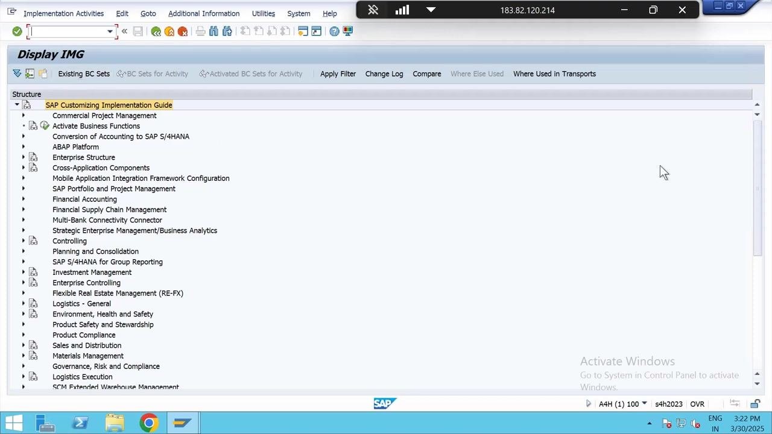Click the Customize Local Layout monitor icon

(x=348, y=31)
